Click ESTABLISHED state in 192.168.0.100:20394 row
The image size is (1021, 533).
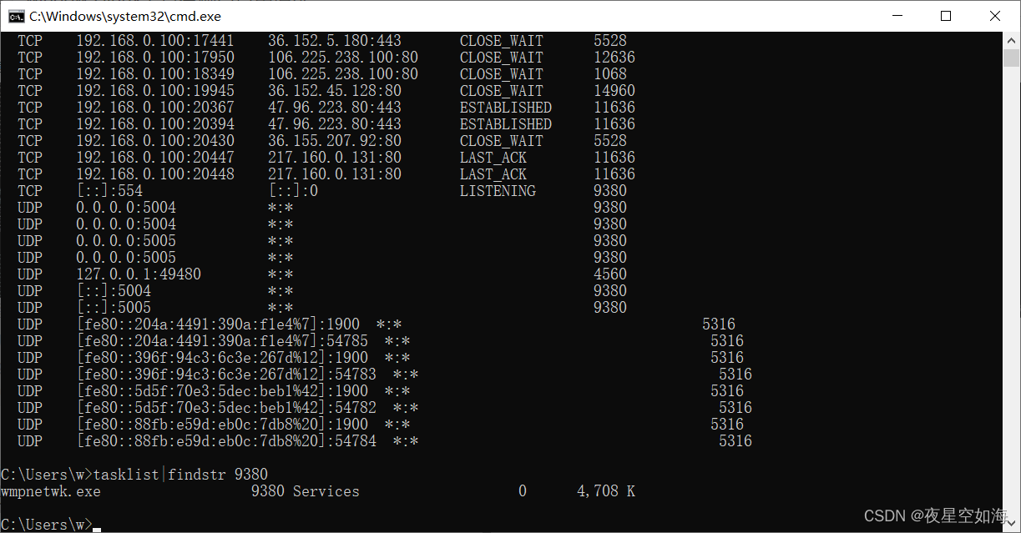tap(506, 124)
